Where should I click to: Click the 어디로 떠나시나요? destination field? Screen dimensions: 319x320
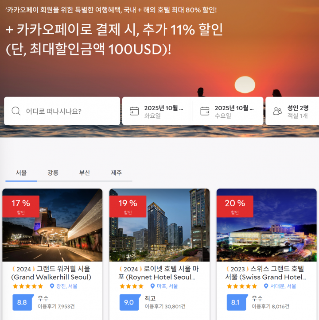pos(66,111)
